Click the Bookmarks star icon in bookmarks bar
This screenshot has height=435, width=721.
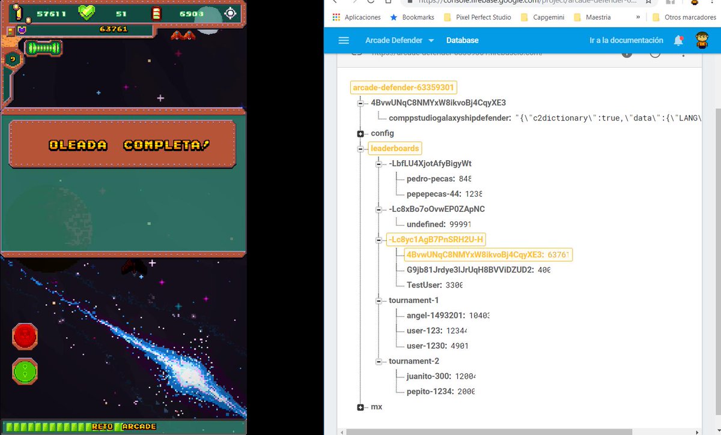(394, 17)
